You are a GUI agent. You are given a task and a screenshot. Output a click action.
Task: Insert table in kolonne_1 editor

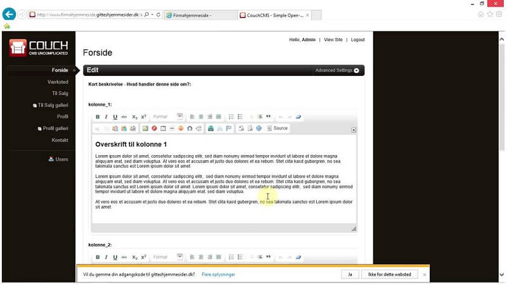[x=163, y=129]
